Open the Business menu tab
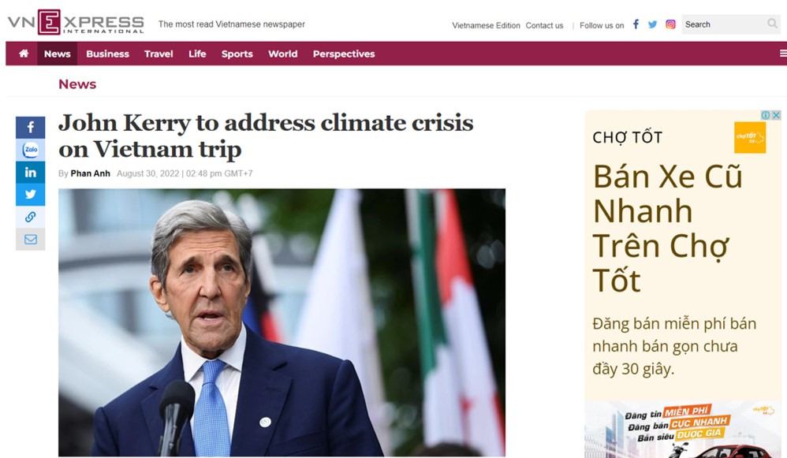The width and height of the screenshot is (787, 458). [x=107, y=54]
